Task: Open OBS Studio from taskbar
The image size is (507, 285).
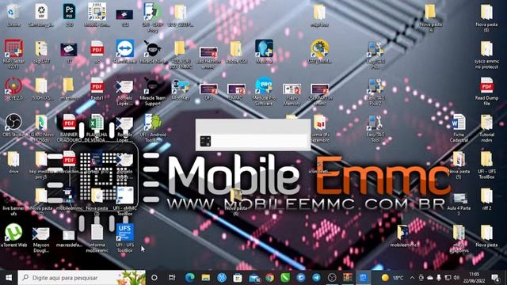Action: (332, 278)
